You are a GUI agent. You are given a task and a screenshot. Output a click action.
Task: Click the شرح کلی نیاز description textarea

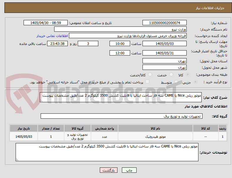(x=121, y=97)
